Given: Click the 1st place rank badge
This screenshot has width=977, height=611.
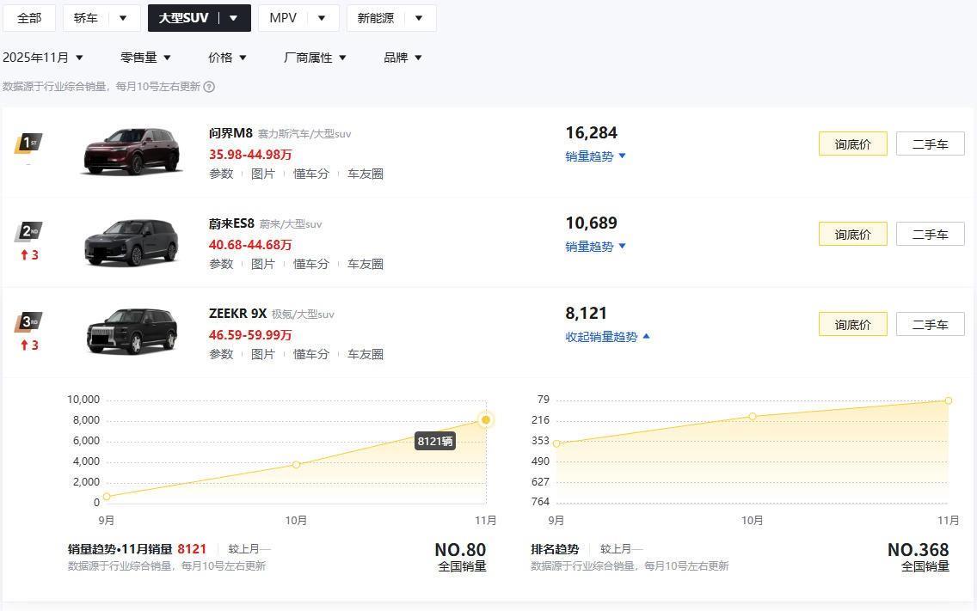Looking at the screenshot, I should point(28,143).
